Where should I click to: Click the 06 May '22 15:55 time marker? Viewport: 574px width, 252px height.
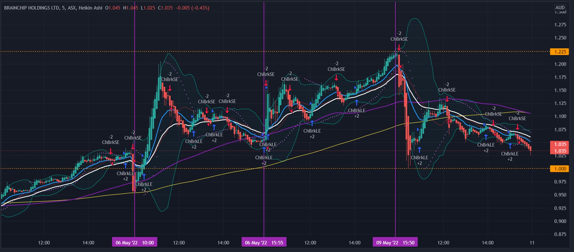264,242
